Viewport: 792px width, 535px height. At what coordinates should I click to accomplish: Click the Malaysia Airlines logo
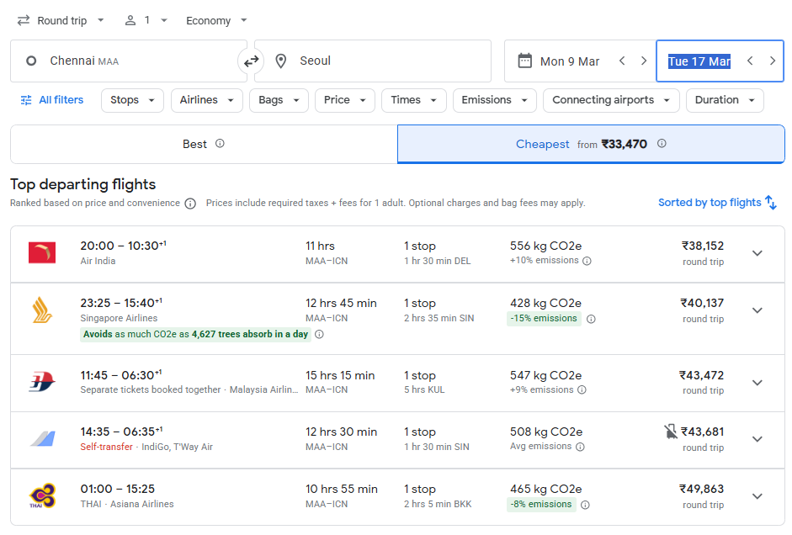click(40, 382)
